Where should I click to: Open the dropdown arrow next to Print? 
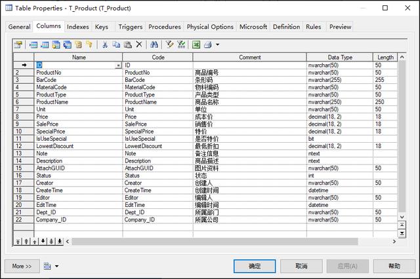pos(217,45)
